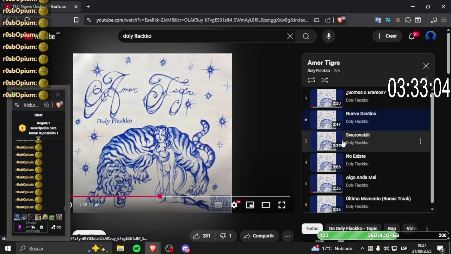
Task: Open YouTube notifications bell
Action: pyautogui.click(x=411, y=36)
